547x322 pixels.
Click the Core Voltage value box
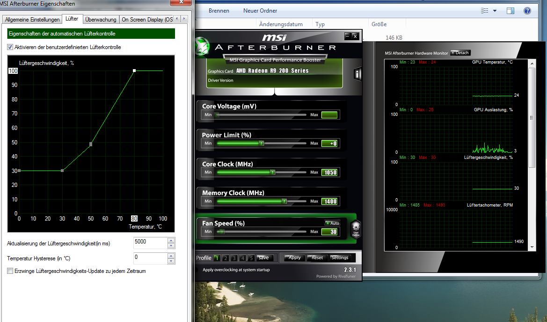[x=329, y=115]
